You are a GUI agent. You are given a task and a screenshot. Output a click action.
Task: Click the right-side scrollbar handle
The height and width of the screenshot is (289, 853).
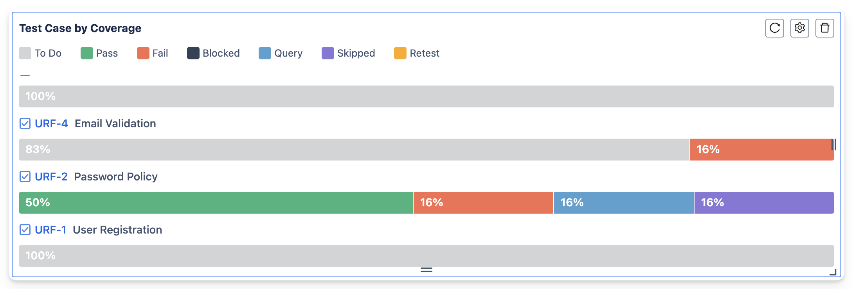(x=833, y=144)
